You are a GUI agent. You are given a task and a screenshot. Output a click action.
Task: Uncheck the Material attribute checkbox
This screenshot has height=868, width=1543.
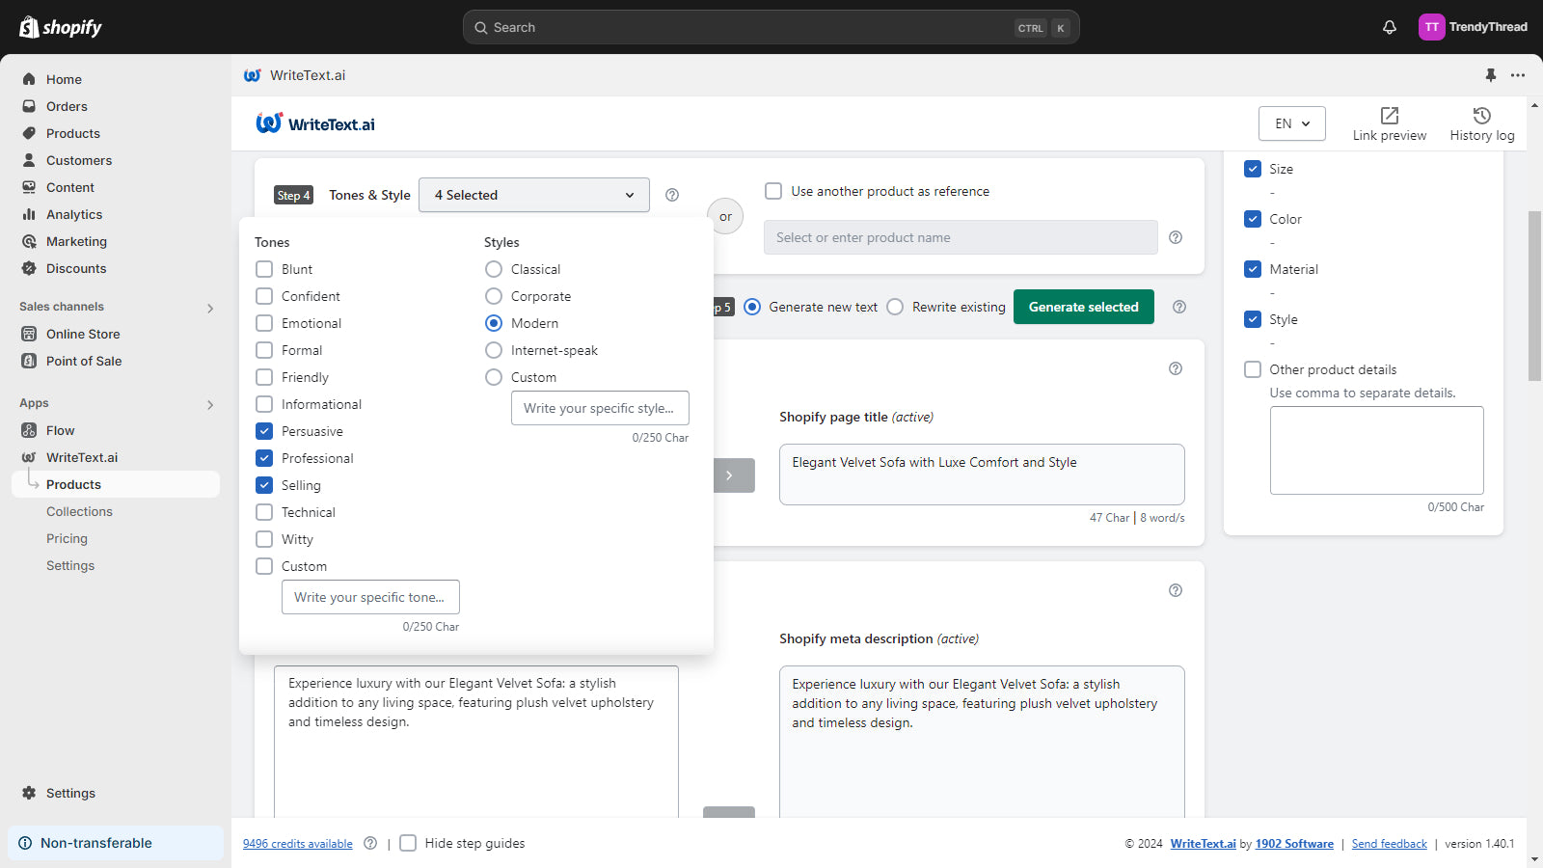tap(1253, 269)
